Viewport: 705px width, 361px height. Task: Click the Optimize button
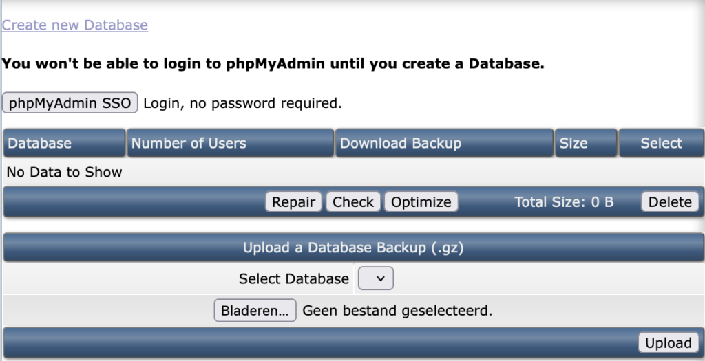pyautogui.click(x=421, y=202)
